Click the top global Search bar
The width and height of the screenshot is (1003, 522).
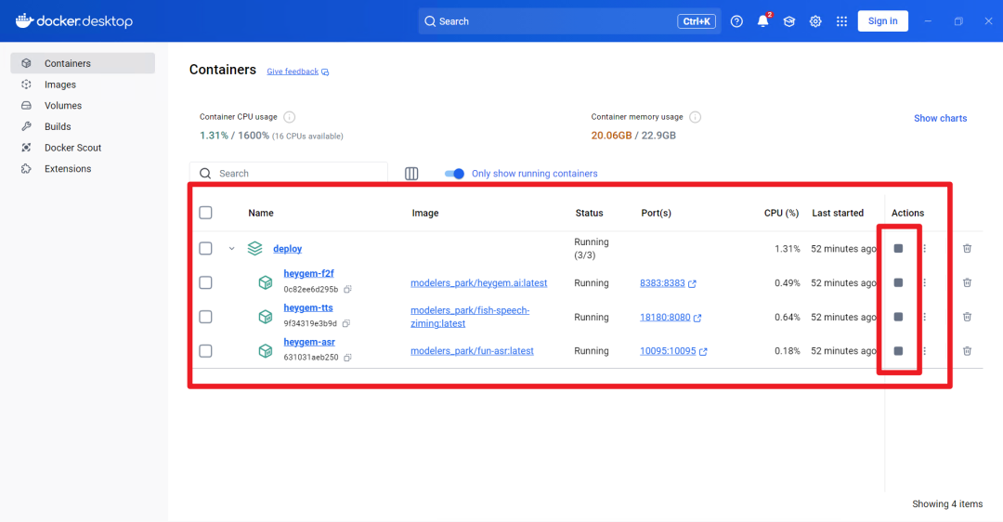point(569,21)
